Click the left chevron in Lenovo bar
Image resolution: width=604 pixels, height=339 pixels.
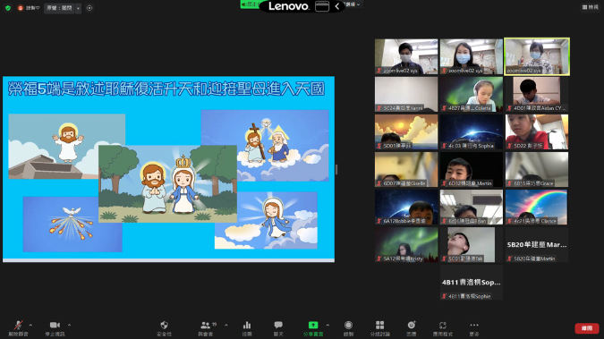(337, 6)
